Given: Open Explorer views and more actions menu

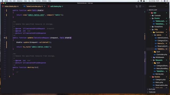Looking at the screenshot, I should [x=166, y=6].
